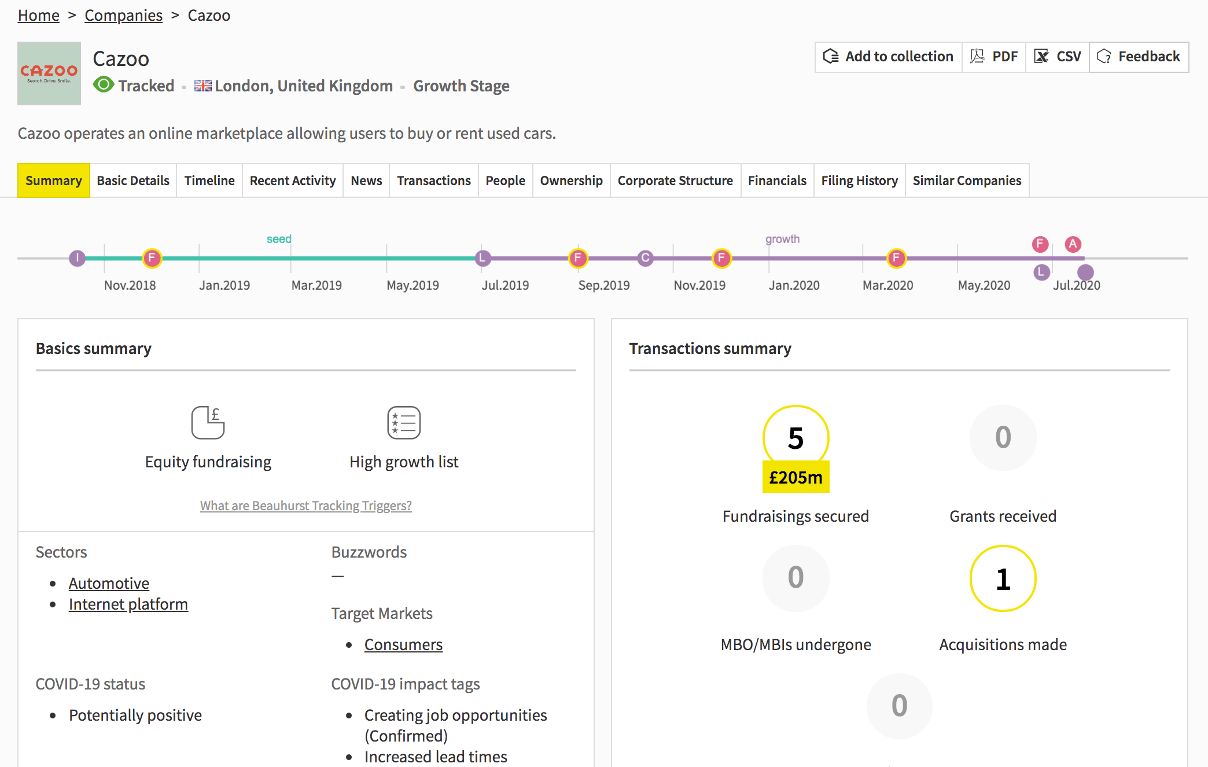Click the Equity fundraising trigger icon
The height and width of the screenshot is (767, 1208).
(208, 422)
